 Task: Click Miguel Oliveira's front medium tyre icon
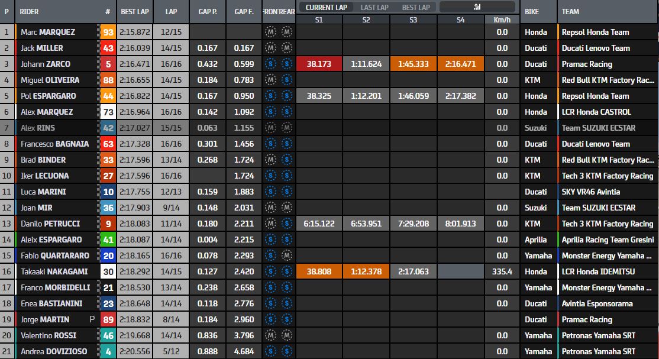click(271, 80)
